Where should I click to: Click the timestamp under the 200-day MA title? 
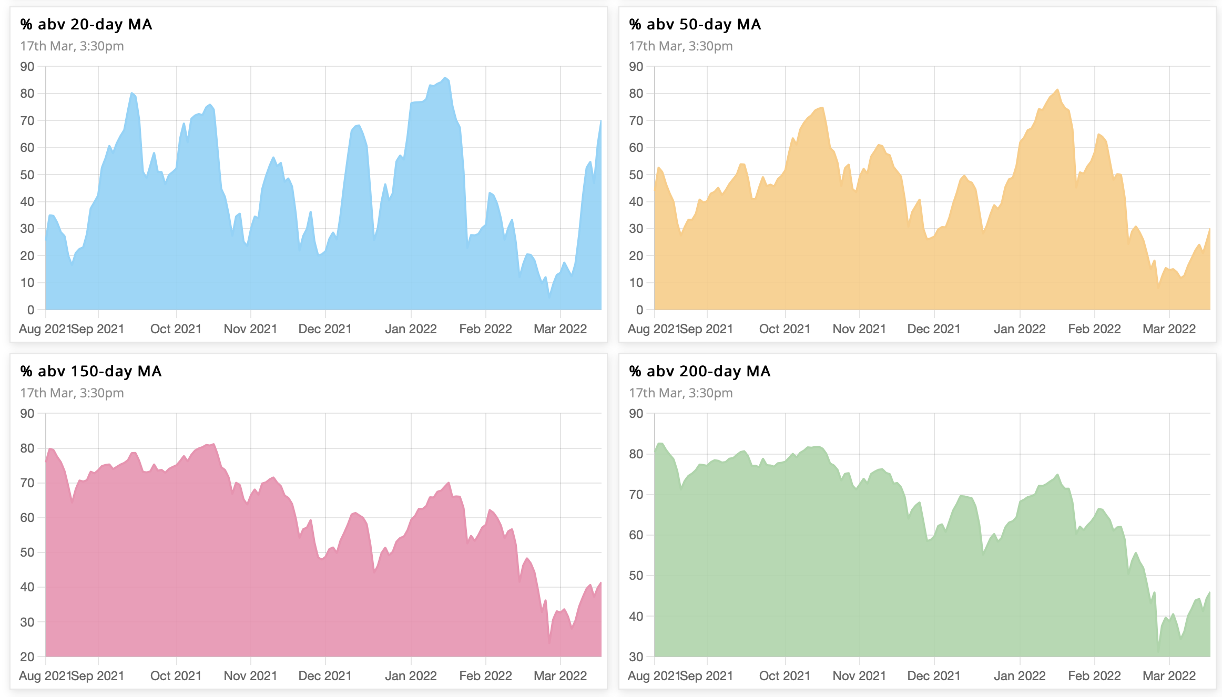coord(680,393)
